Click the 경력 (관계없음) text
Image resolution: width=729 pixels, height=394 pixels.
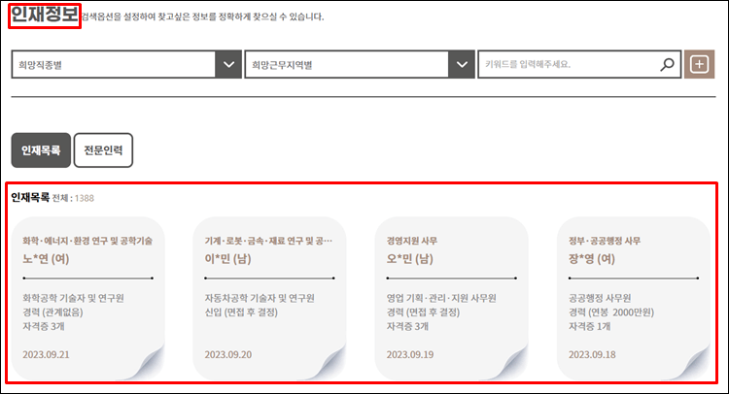52,312
